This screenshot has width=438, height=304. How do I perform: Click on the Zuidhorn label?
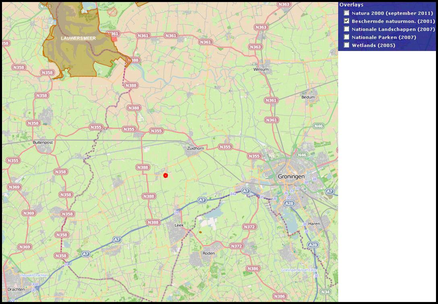point(195,148)
